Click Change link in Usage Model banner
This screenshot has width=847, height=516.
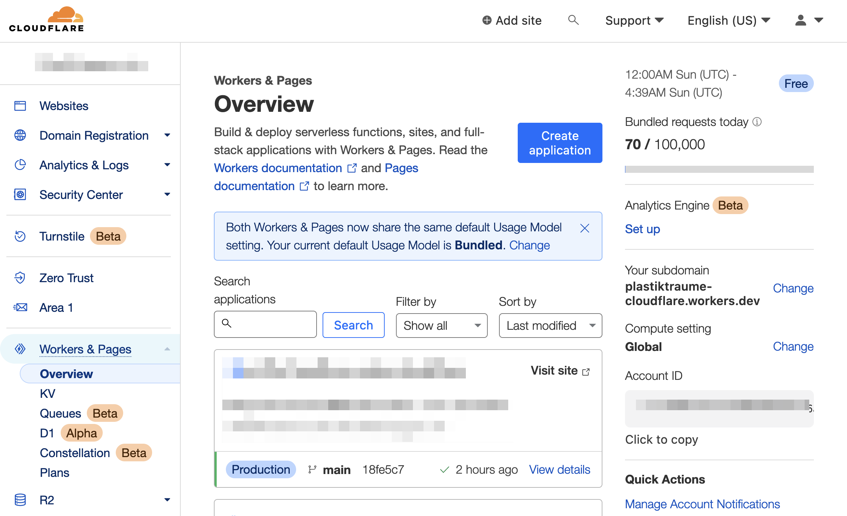pyautogui.click(x=529, y=245)
